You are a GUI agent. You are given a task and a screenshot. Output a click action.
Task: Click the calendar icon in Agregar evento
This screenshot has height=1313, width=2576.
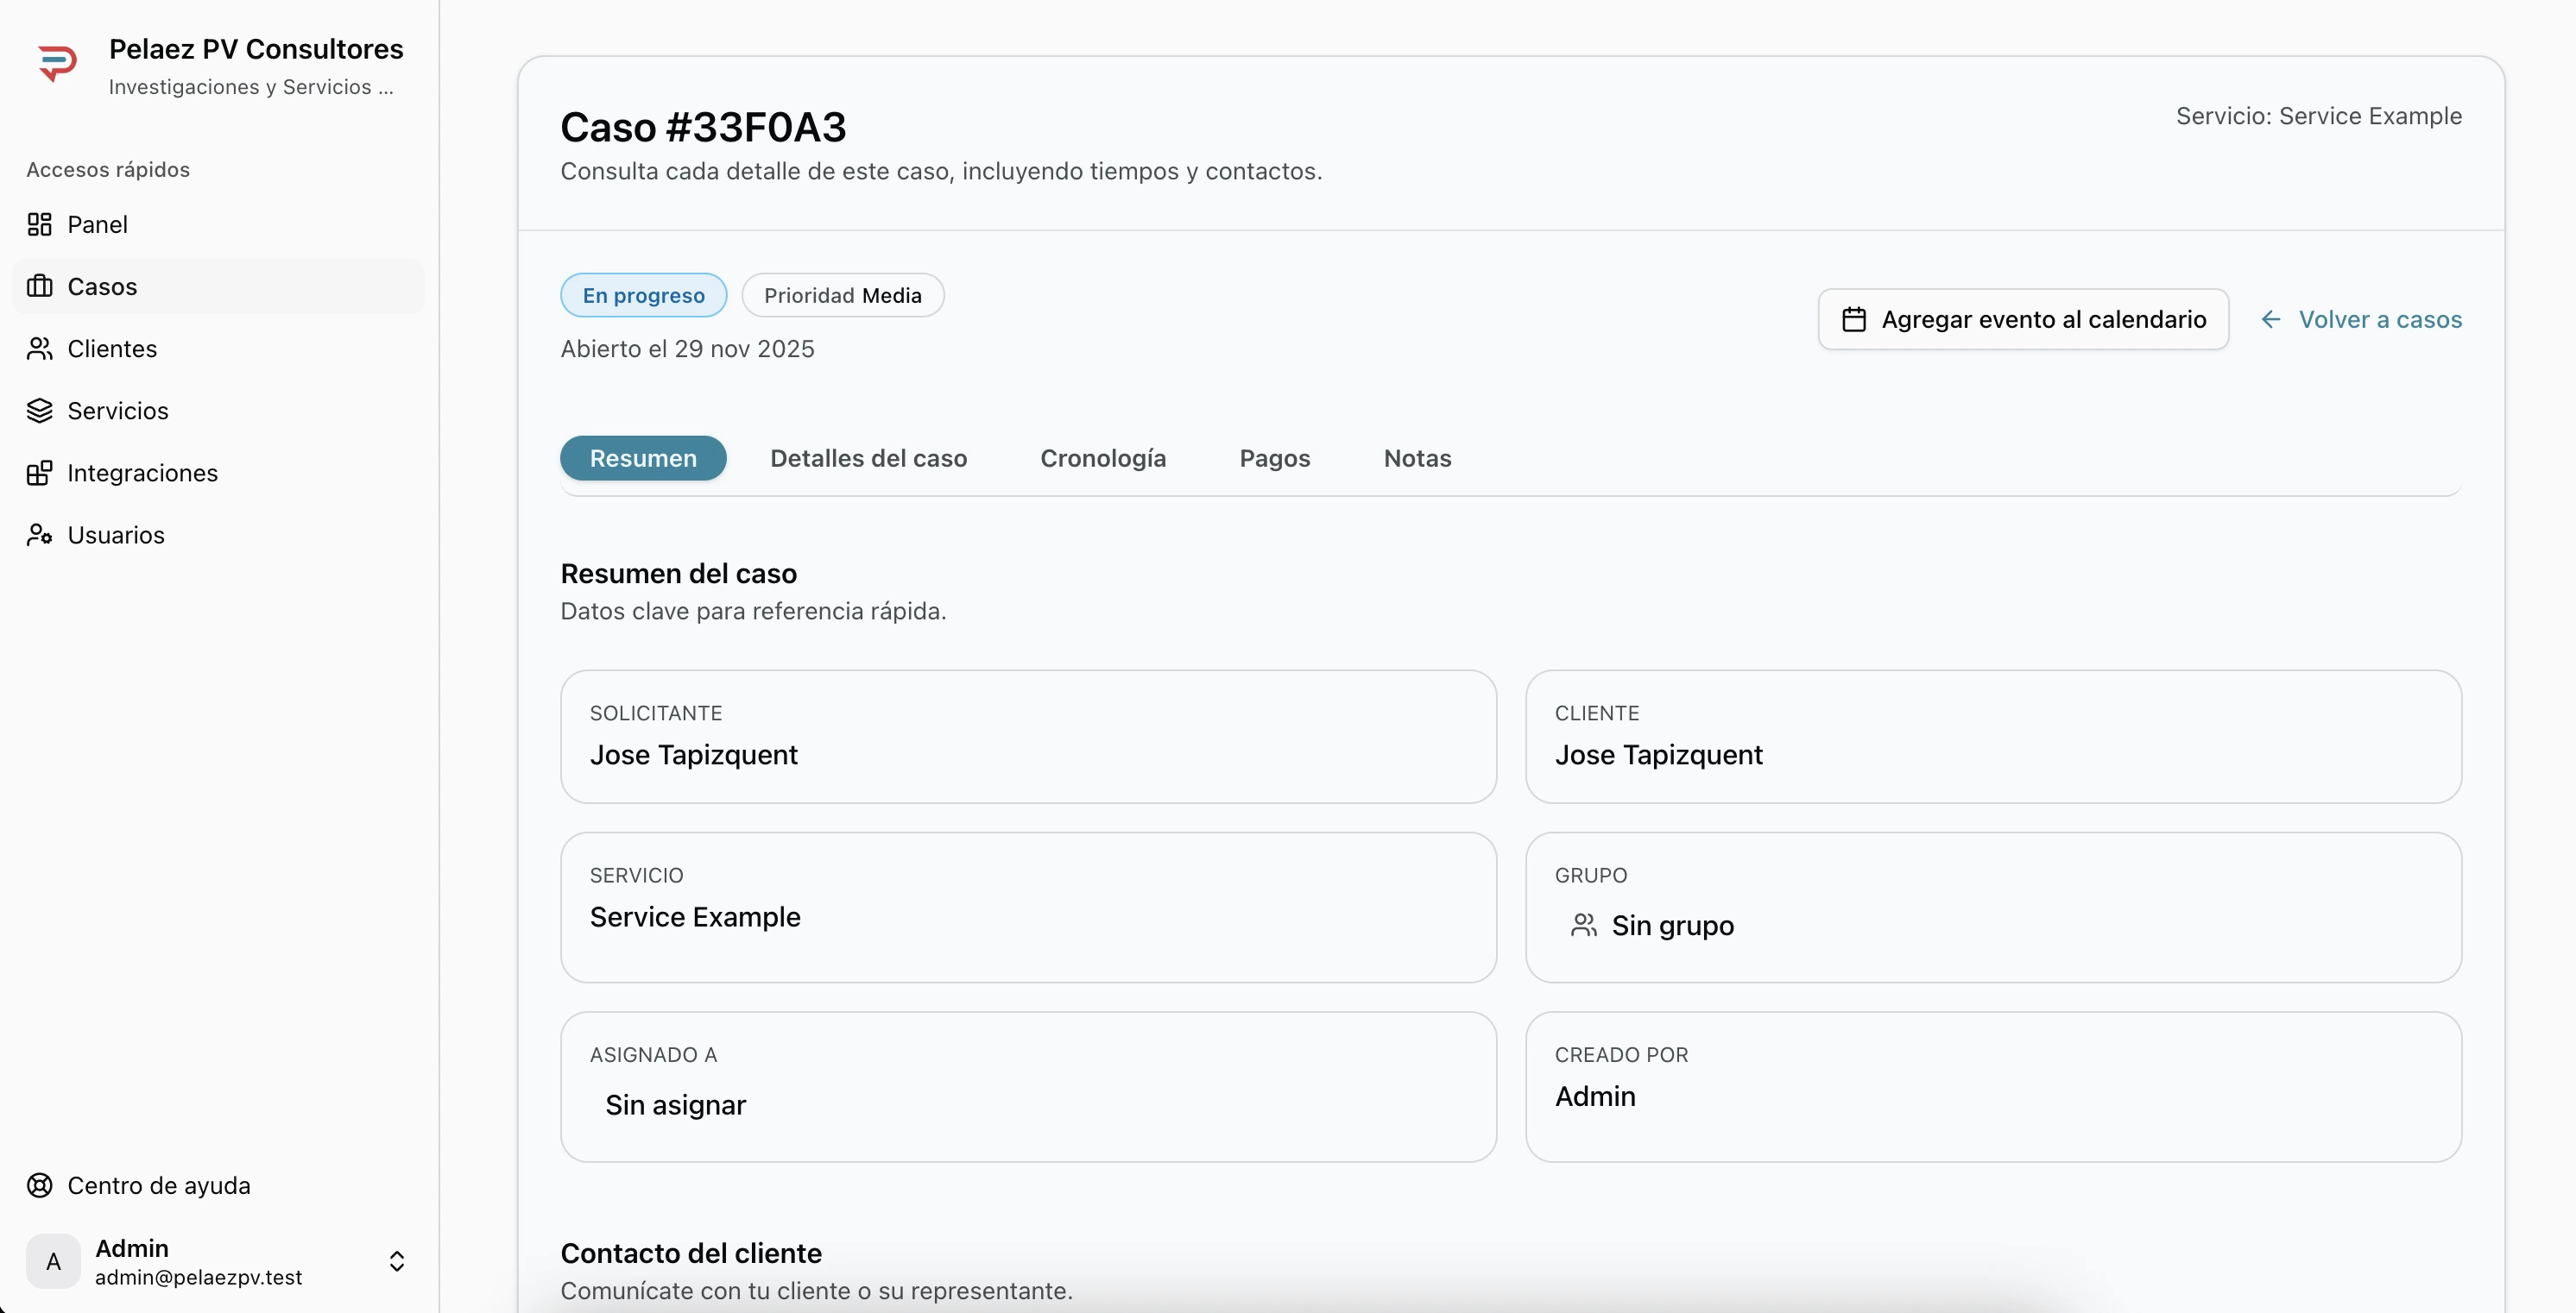pyautogui.click(x=1854, y=320)
